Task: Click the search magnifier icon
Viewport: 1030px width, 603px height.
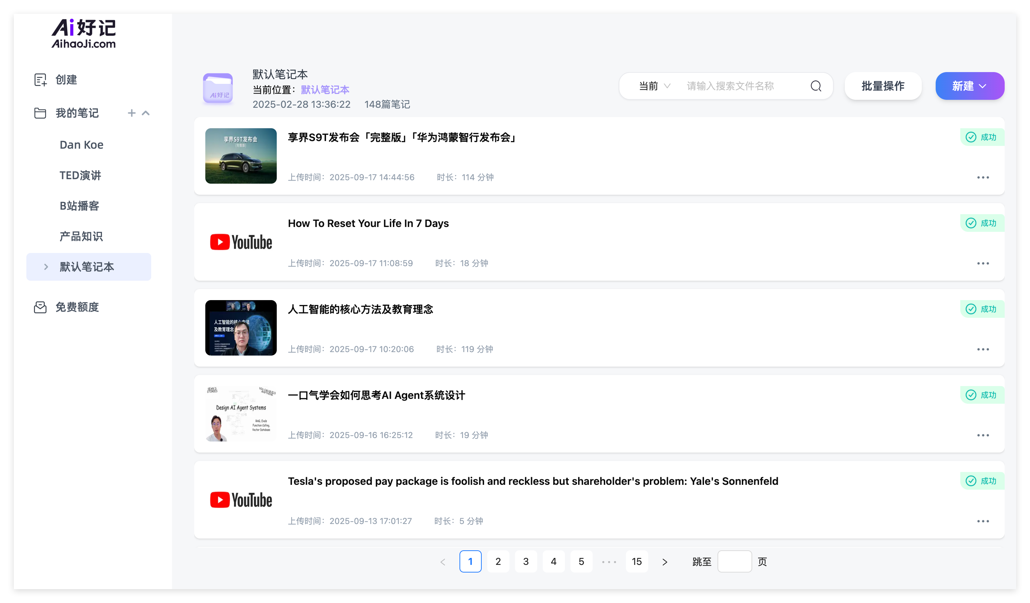Action: click(816, 86)
